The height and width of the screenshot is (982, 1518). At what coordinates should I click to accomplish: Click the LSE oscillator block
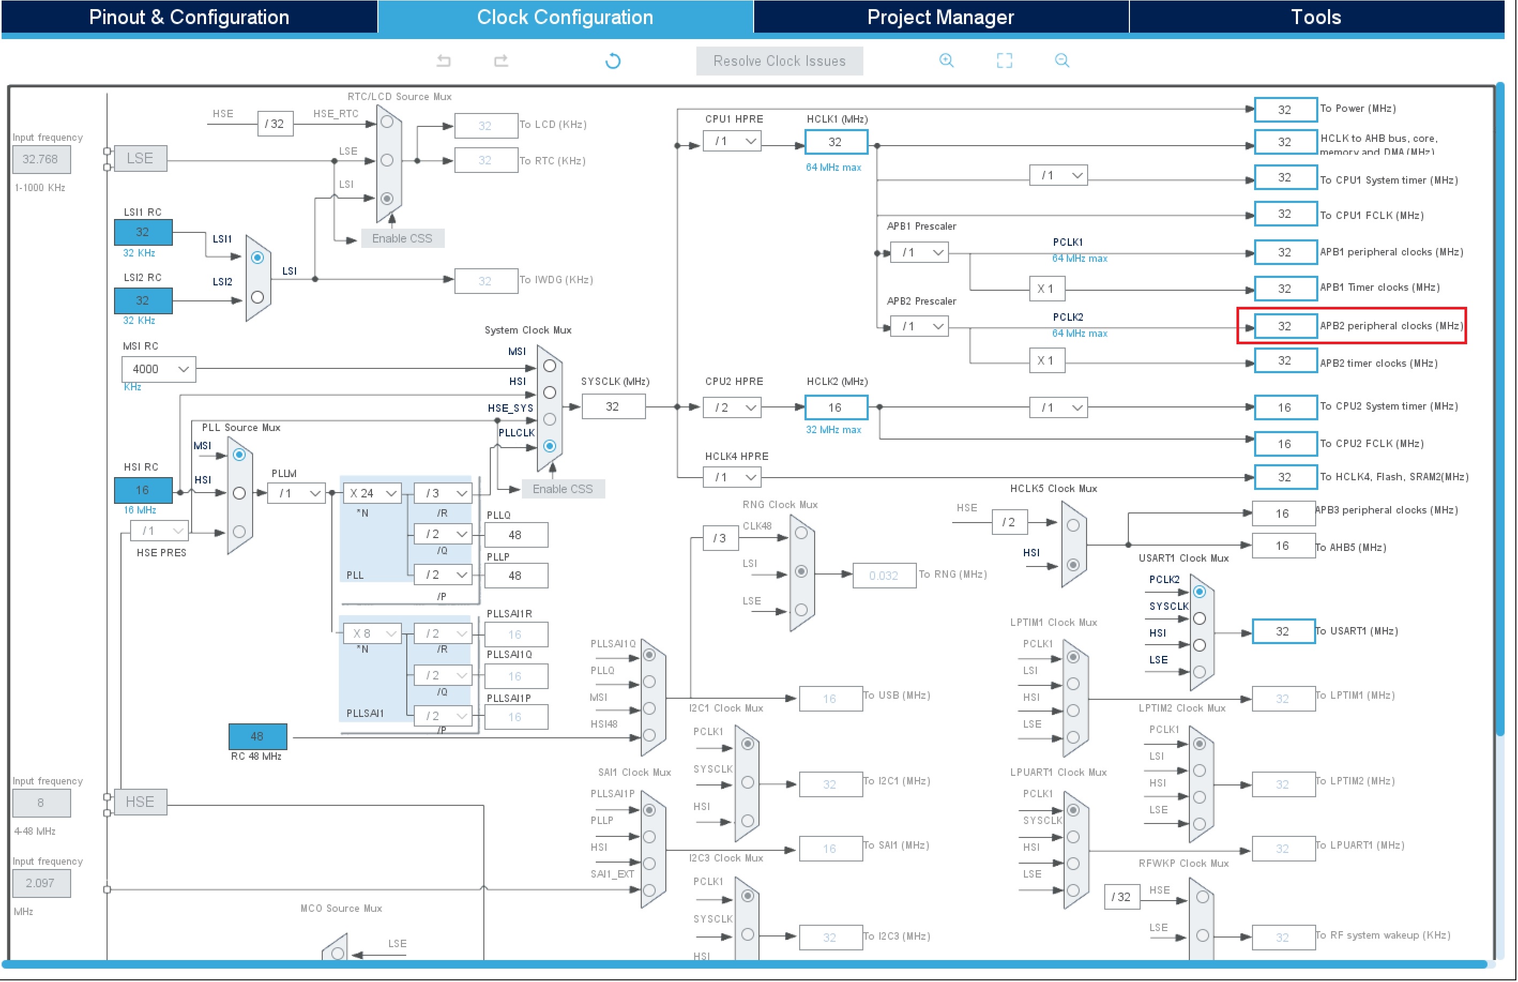coord(140,158)
